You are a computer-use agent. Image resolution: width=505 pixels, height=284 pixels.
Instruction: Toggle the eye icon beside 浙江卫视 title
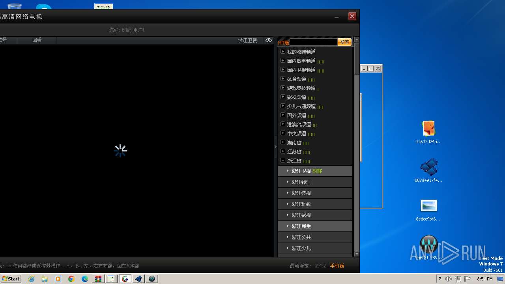pyautogui.click(x=269, y=40)
